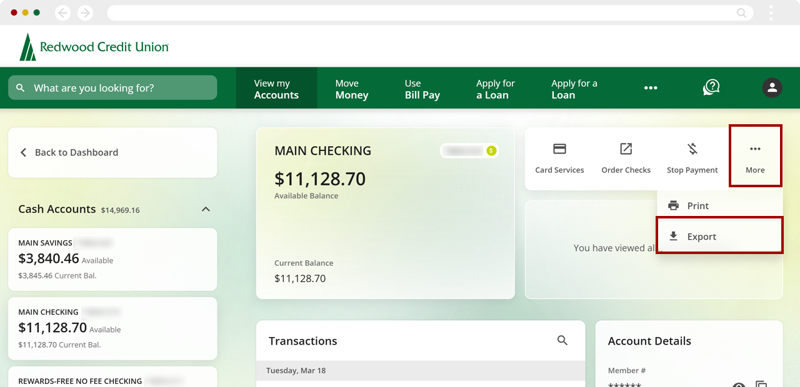Click the browser back arrow
This screenshot has width=800, height=387.
click(x=62, y=12)
